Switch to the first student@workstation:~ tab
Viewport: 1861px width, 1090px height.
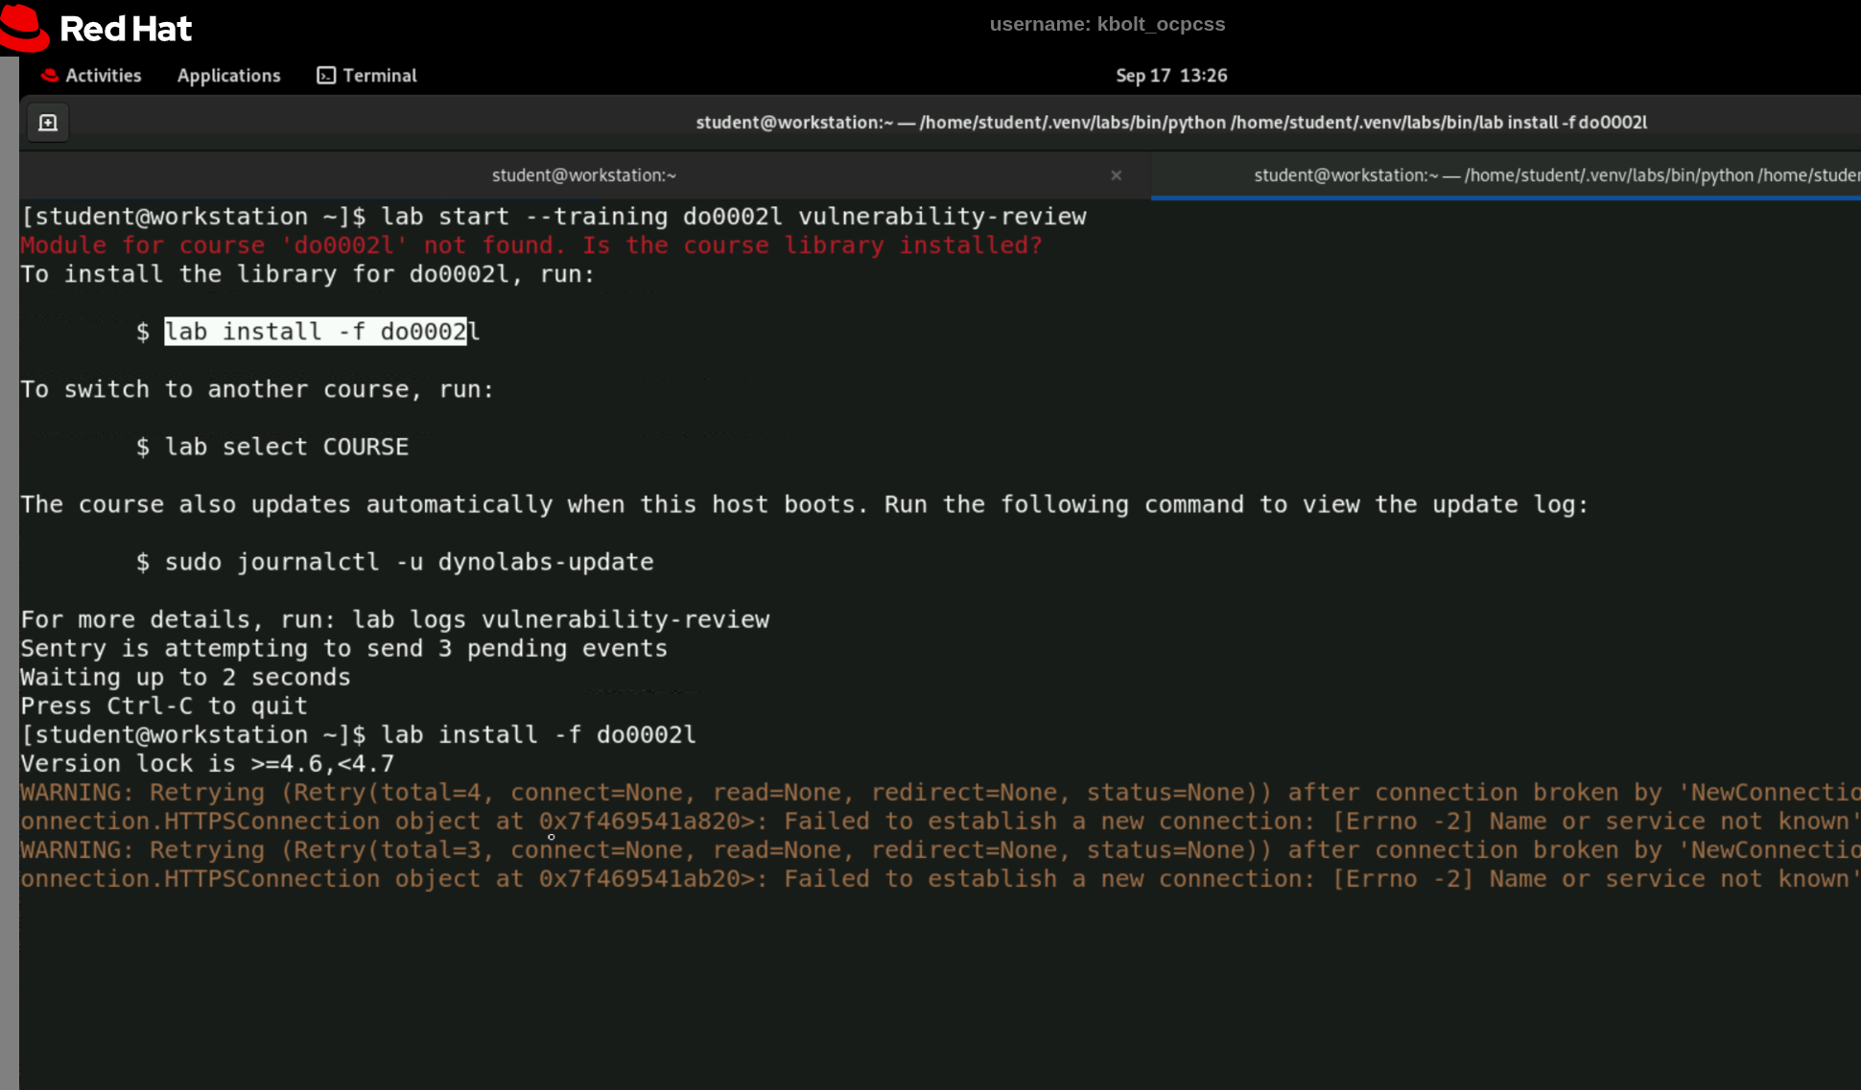click(583, 175)
